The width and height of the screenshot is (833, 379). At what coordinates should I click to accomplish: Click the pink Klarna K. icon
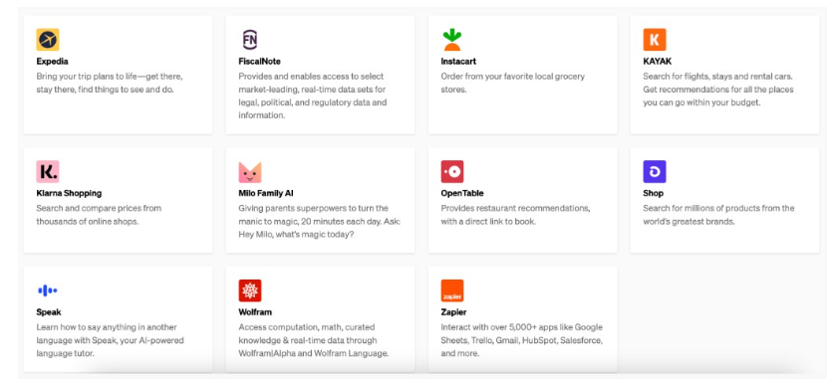(48, 172)
